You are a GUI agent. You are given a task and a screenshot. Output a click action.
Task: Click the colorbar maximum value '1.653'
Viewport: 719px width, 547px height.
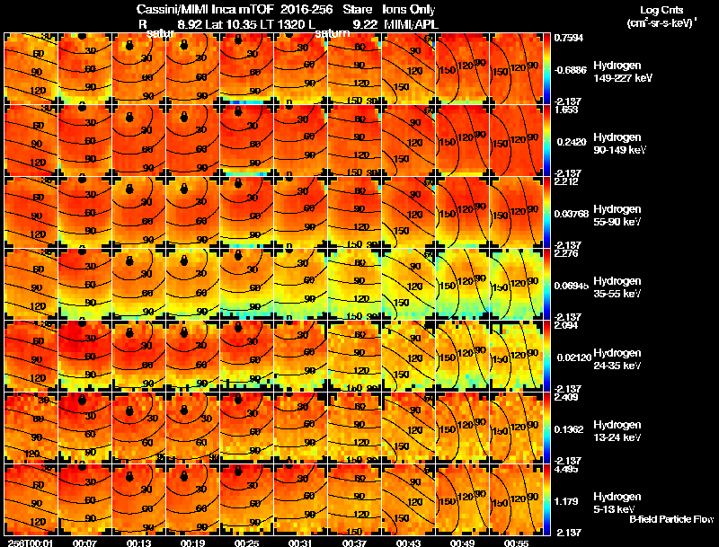click(566, 110)
